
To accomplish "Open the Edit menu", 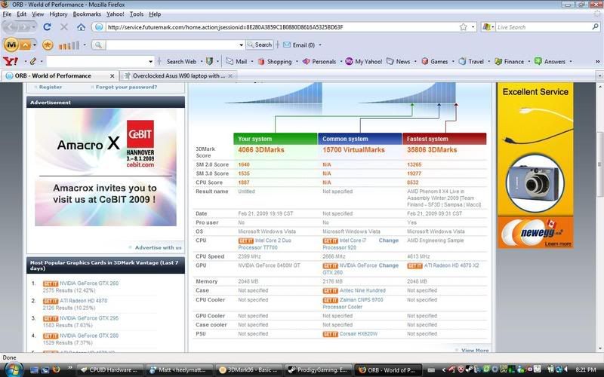I will pos(22,14).
